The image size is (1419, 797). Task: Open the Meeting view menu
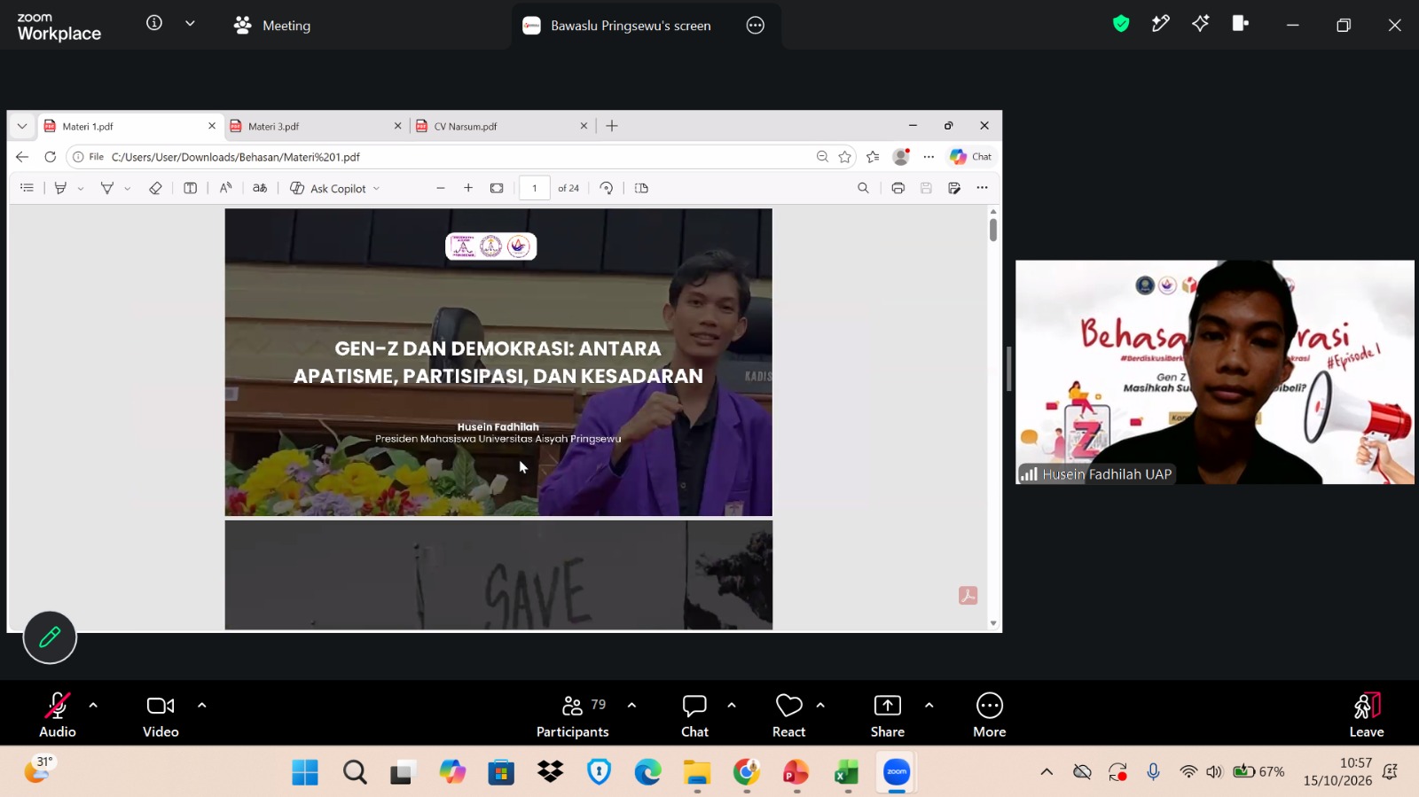click(272, 26)
